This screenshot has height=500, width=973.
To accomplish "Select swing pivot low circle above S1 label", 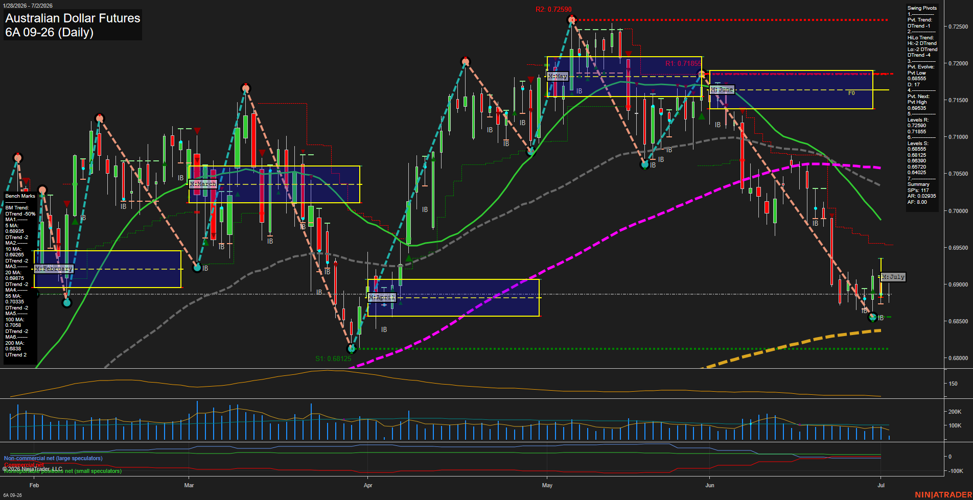I will click(352, 349).
